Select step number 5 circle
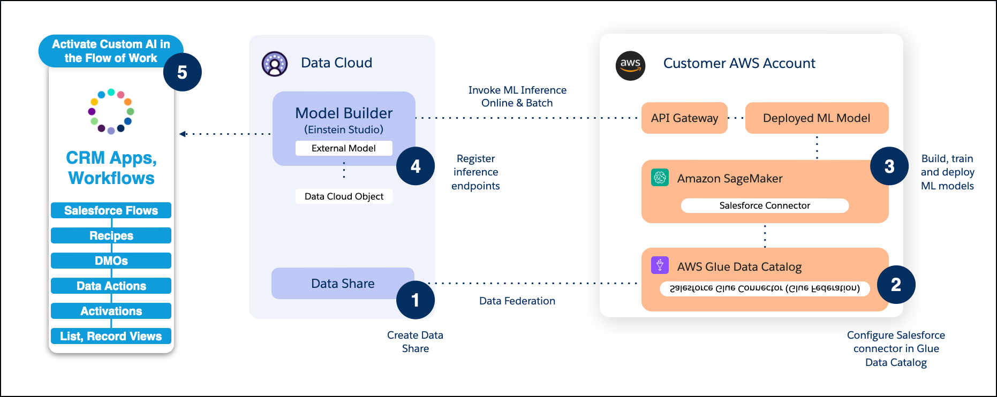 (x=182, y=72)
